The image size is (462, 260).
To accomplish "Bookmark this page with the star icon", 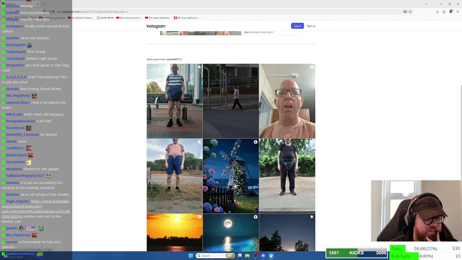I will tap(410, 12).
